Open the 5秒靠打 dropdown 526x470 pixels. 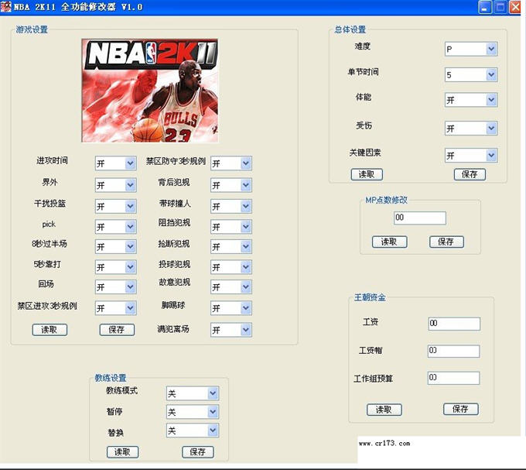[x=116, y=267]
